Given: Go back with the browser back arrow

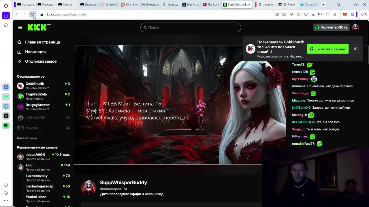Looking at the screenshot, I should pos(17,14).
